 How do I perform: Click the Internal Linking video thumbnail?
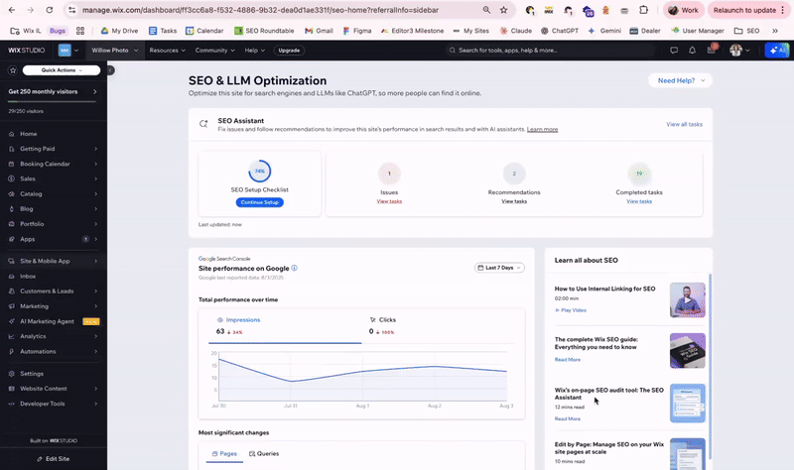(x=687, y=300)
